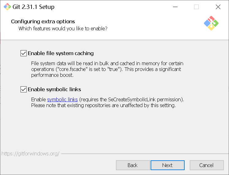This screenshot has height=175, width=229.
Task: Click the gitforwindows.org URL text
Action: coord(31,154)
